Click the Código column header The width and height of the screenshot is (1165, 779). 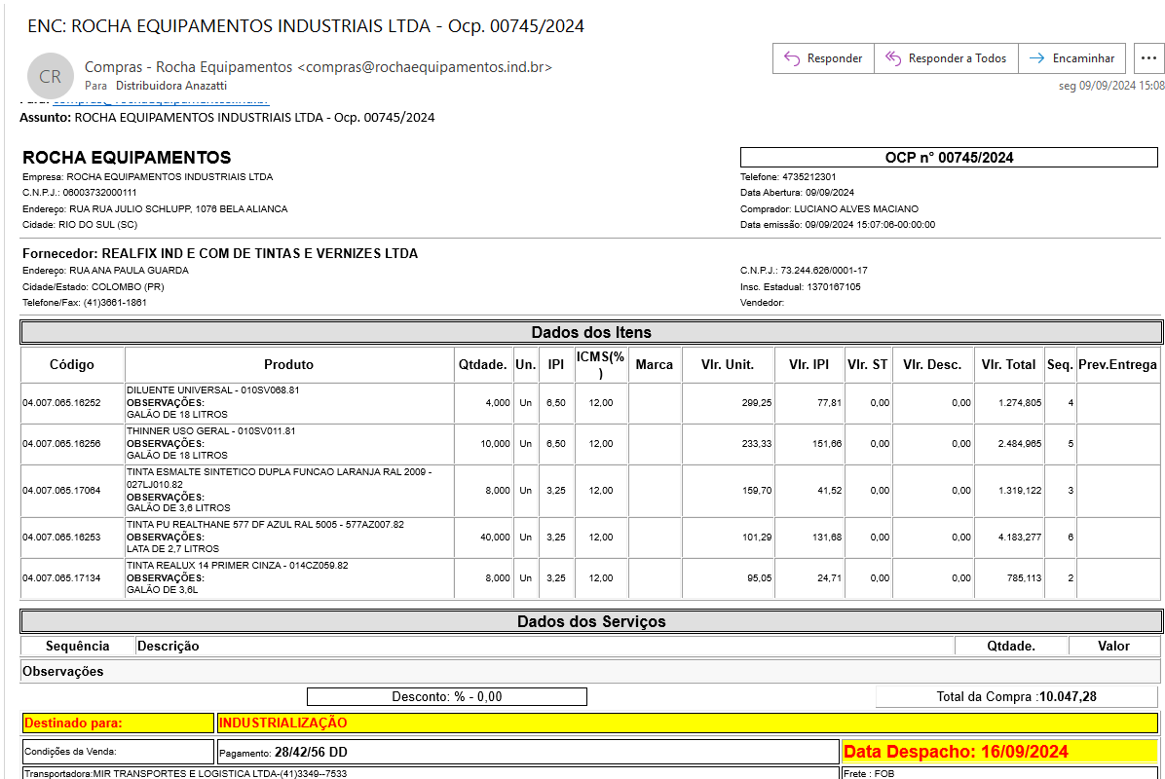pyautogui.click(x=72, y=365)
